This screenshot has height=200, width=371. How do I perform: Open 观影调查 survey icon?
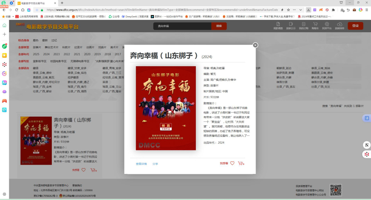[278, 25]
